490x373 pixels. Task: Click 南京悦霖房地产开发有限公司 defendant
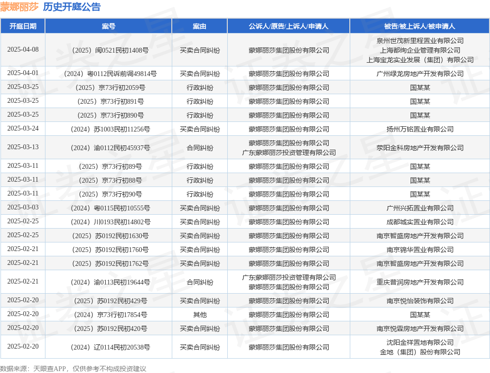(420, 329)
